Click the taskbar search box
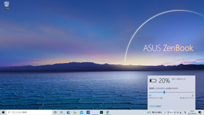 pyautogui.click(x=29, y=112)
